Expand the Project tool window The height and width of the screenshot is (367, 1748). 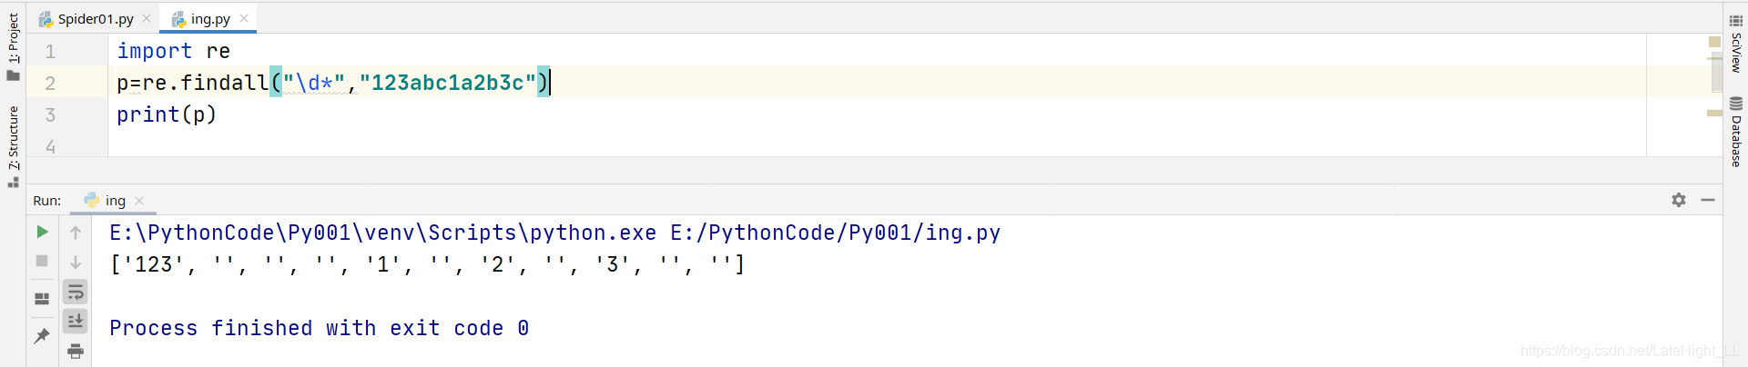pos(13,47)
